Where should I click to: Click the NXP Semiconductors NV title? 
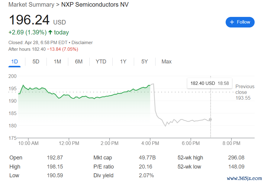pyautogui.click(x=95, y=5)
